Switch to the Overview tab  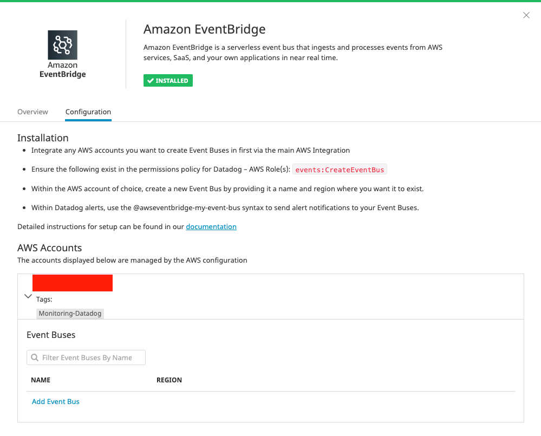click(32, 112)
